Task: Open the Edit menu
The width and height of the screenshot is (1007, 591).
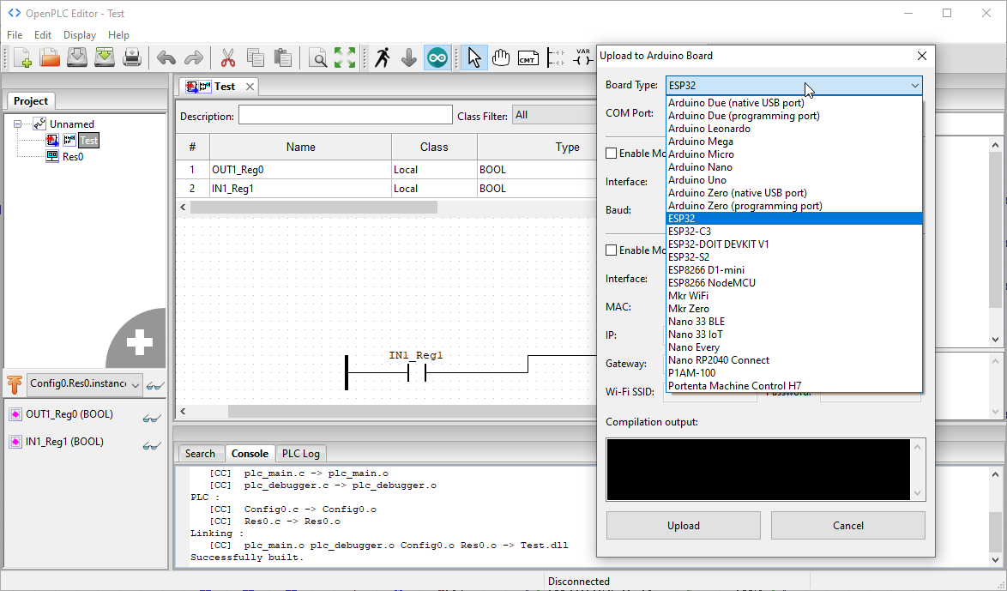Action: 43,34
